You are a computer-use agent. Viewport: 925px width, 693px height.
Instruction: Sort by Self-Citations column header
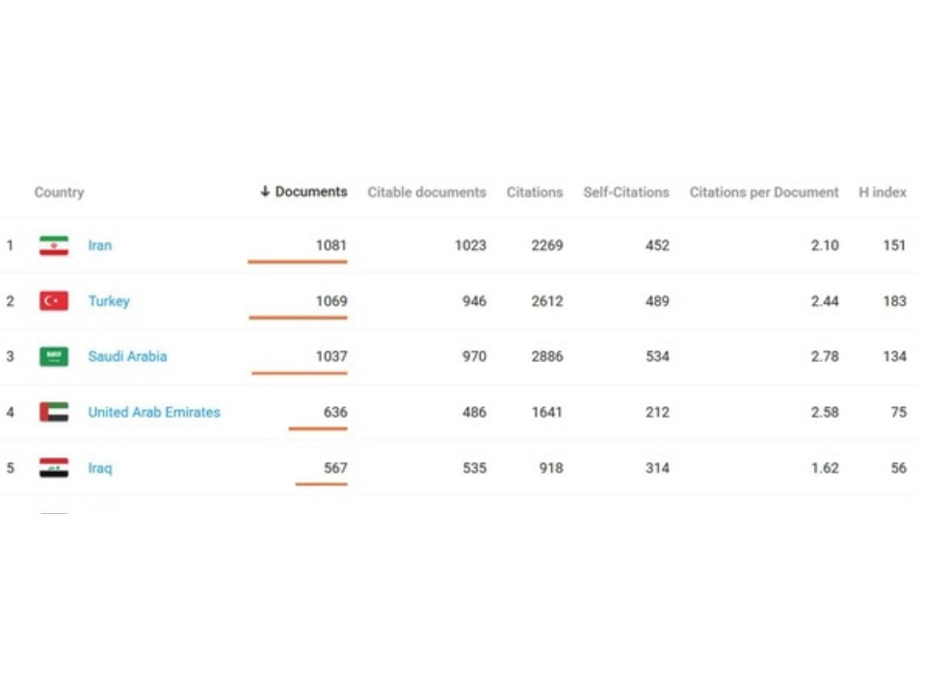(x=626, y=192)
